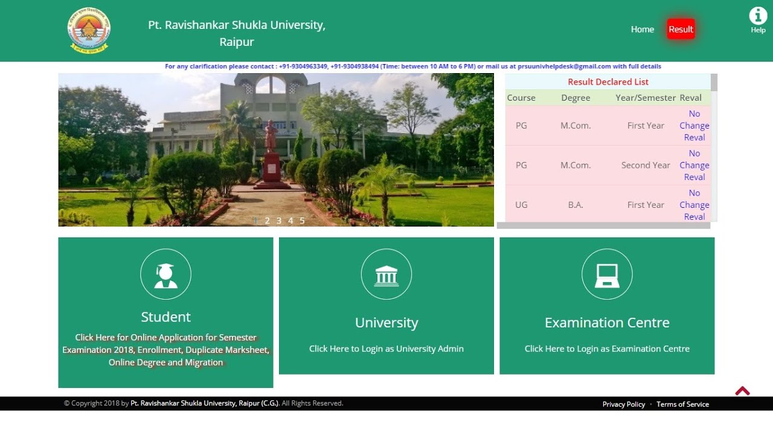
Task: Select slide 1 in carousel pager
Action: [255, 221]
